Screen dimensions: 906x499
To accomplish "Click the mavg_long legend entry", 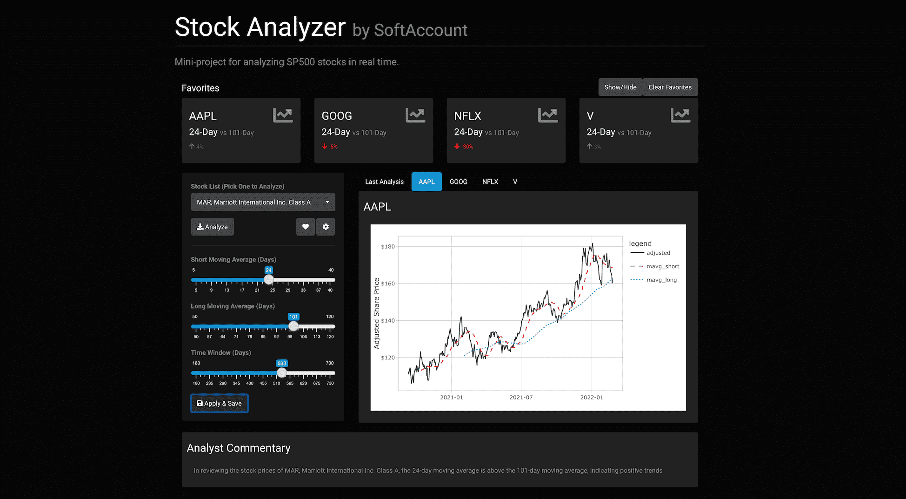I will pyautogui.click(x=653, y=280).
